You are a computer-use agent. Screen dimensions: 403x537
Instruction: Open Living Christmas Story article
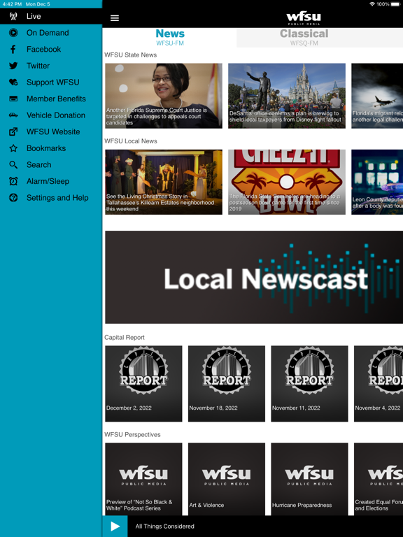[164, 182]
